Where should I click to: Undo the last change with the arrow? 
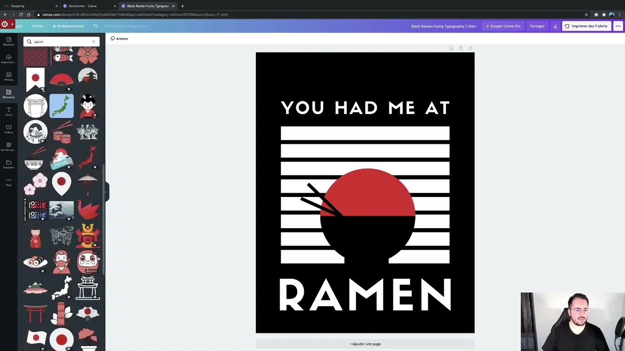[95, 26]
